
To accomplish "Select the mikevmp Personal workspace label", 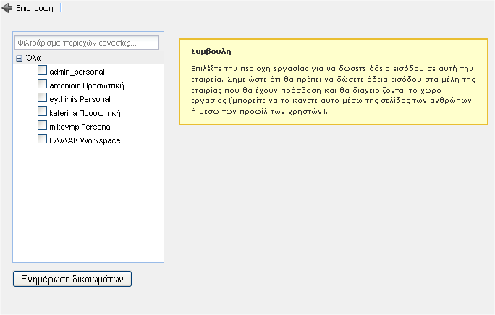I will pyautogui.click(x=80, y=127).
